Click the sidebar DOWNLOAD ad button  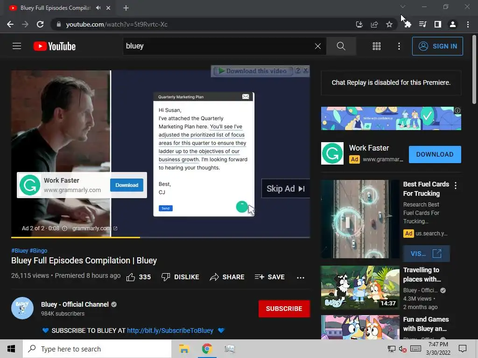click(x=435, y=154)
